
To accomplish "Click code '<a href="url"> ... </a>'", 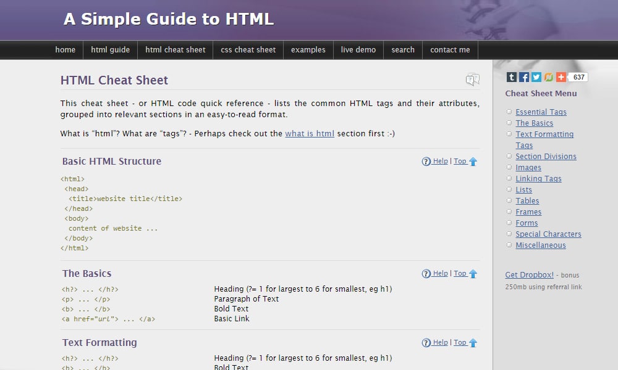I will (x=108, y=319).
